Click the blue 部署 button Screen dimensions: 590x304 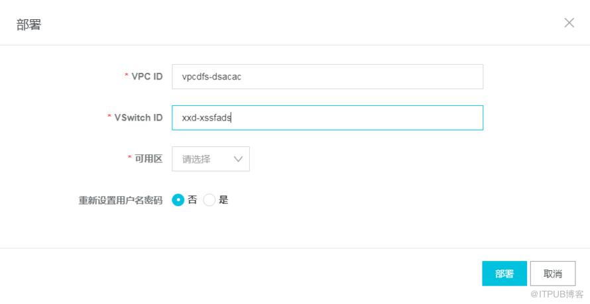point(504,274)
